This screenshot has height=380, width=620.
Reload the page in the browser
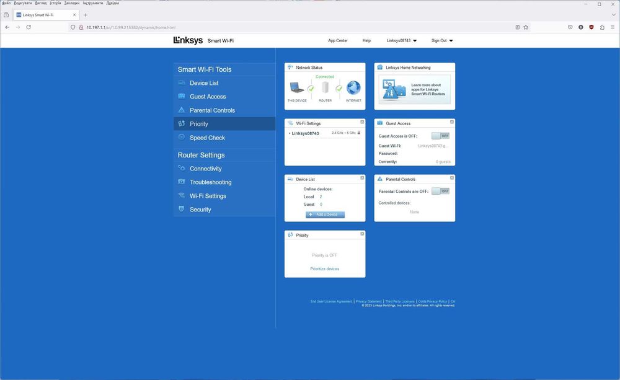point(29,27)
